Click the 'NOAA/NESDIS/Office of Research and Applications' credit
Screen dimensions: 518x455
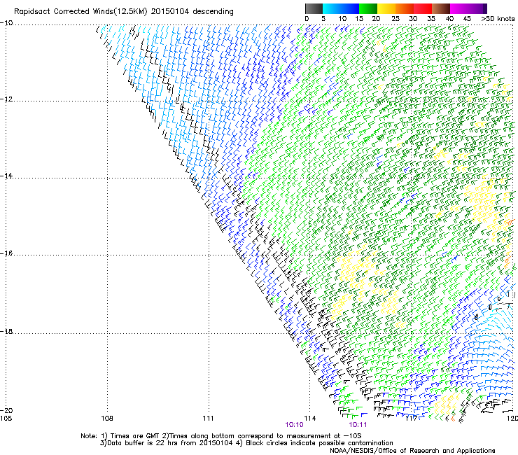412,451
